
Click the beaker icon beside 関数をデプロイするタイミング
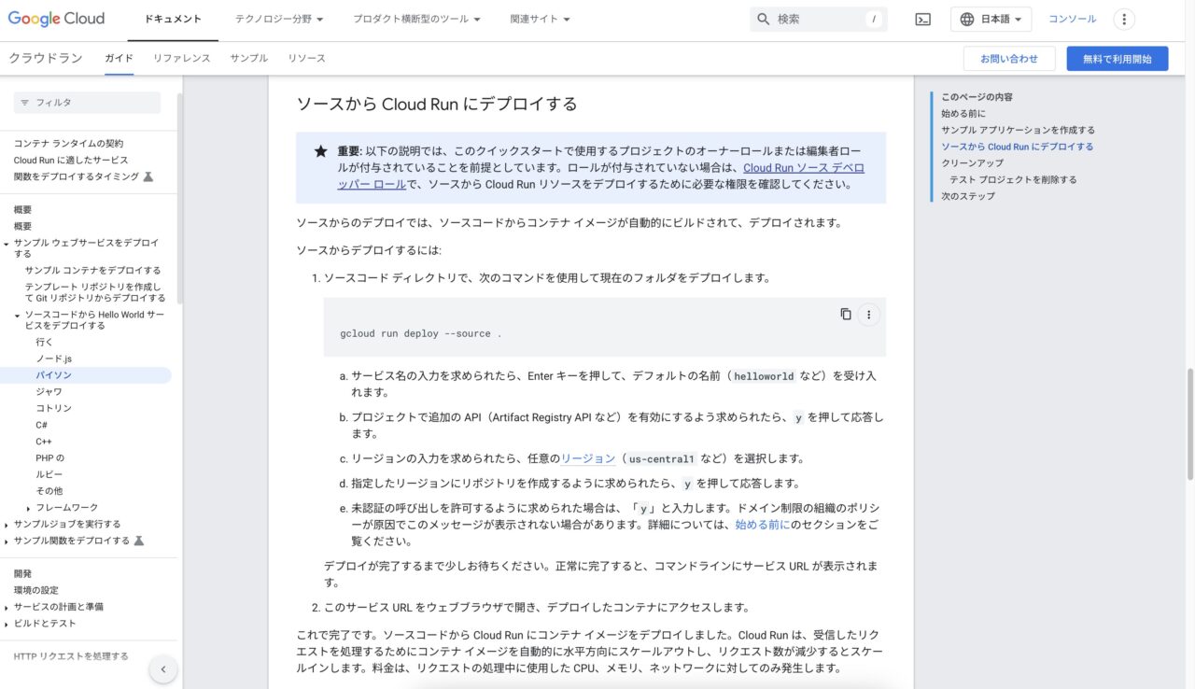[148, 176]
